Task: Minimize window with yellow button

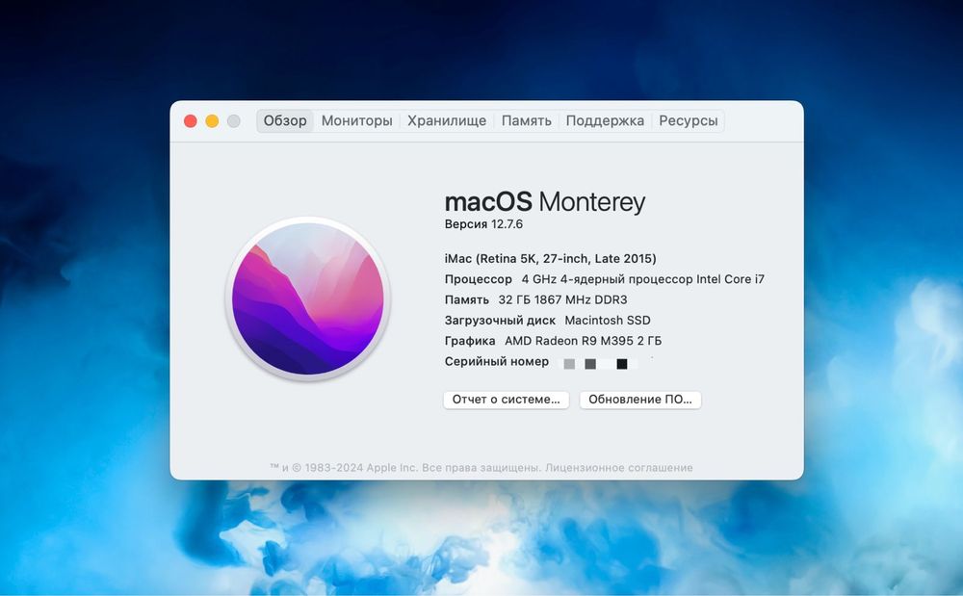Action: pyautogui.click(x=212, y=121)
